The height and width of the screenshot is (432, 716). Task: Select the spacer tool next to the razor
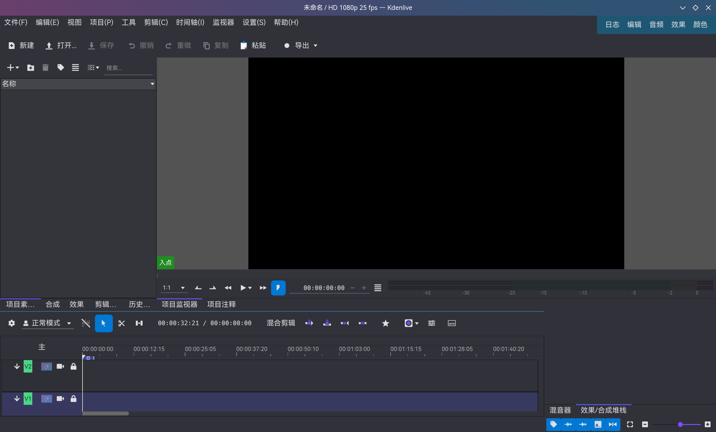[x=139, y=323]
